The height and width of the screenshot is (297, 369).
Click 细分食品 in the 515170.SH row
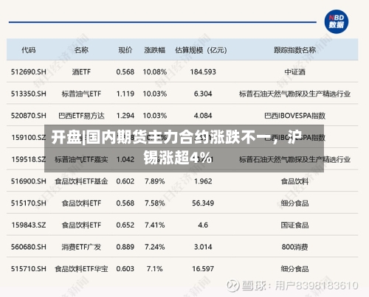294,203
